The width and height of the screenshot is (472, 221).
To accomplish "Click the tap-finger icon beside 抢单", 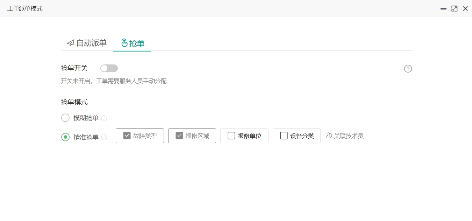I will [125, 43].
